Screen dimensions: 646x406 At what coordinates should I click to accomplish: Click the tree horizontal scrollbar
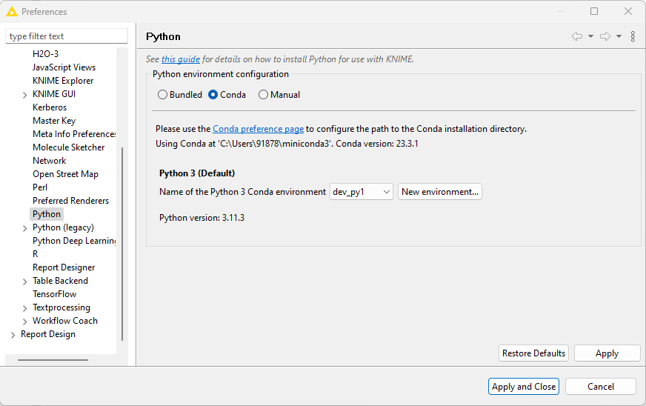coord(53,360)
